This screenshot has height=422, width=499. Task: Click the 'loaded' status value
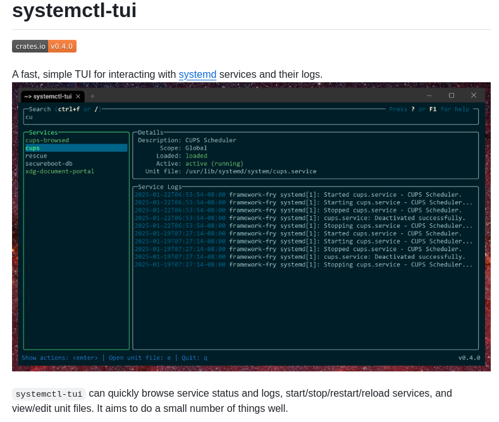click(x=196, y=156)
